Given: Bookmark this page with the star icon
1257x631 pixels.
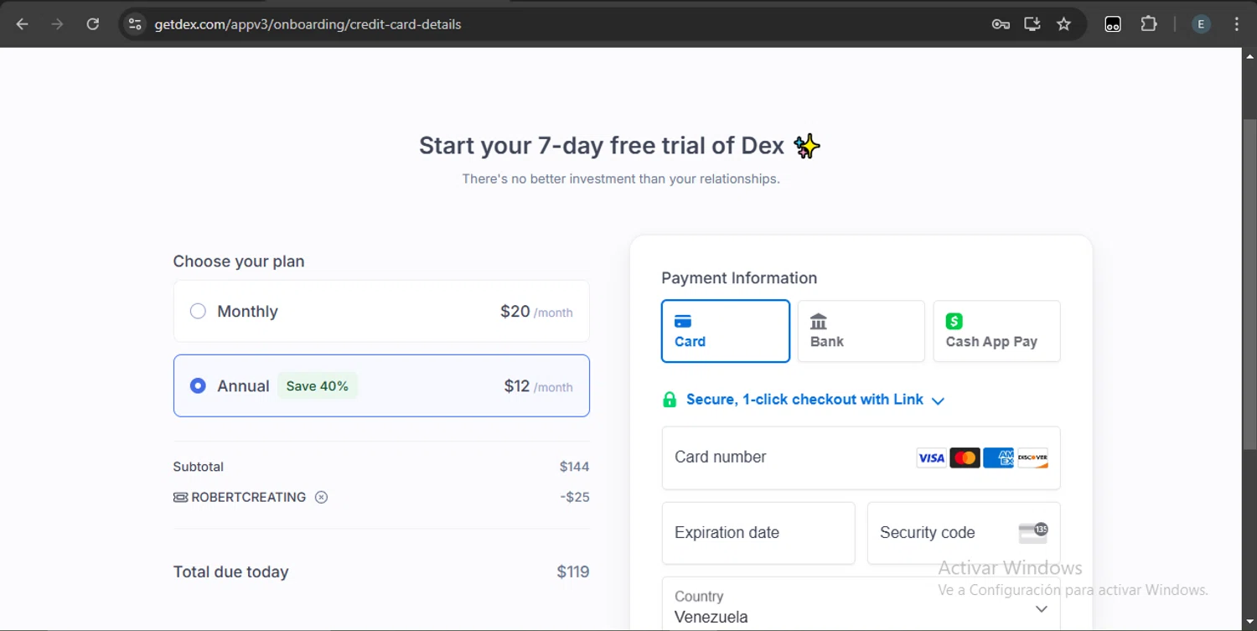Looking at the screenshot, I should tap(1064, 24).
